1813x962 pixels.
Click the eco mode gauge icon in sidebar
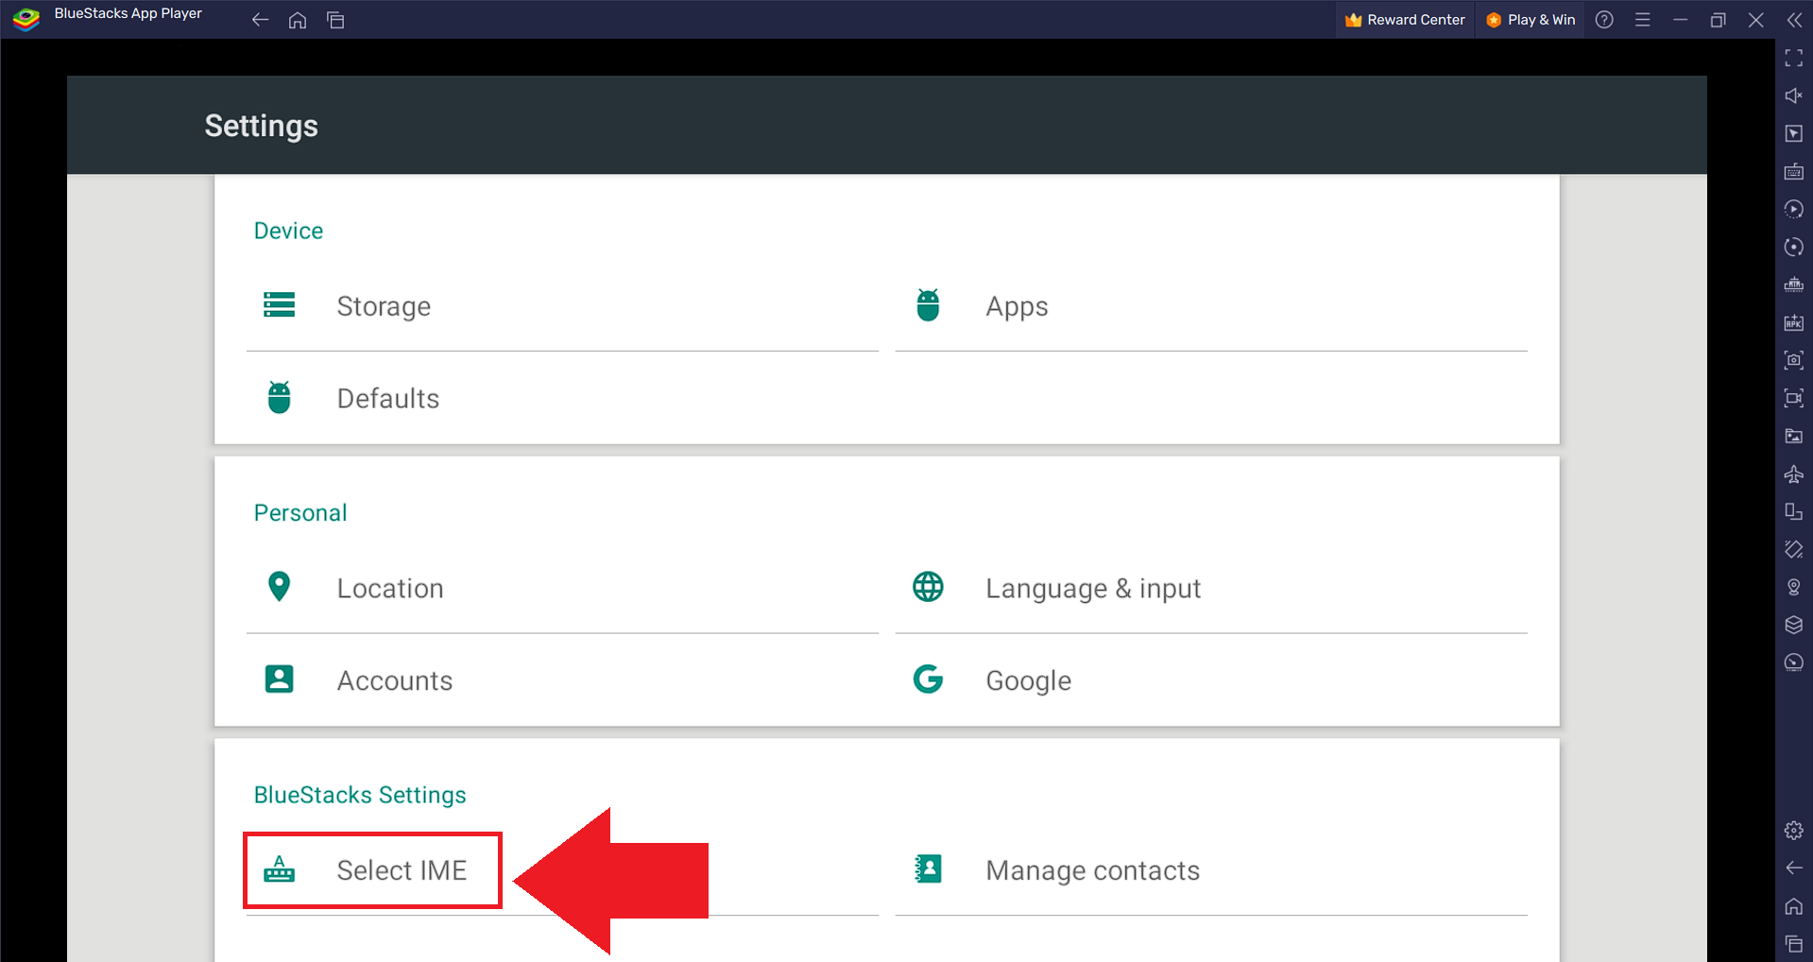point(1793,662)
